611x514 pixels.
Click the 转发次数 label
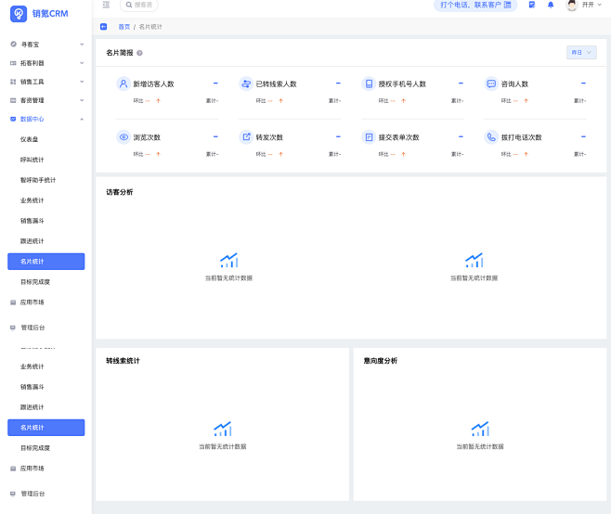click(x=269, y=137)
